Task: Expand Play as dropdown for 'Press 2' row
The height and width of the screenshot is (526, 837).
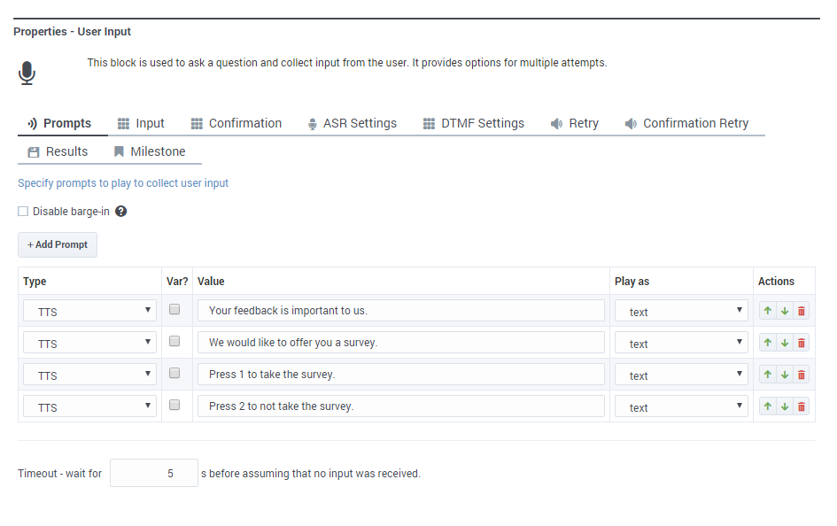Action: [681, 406]
